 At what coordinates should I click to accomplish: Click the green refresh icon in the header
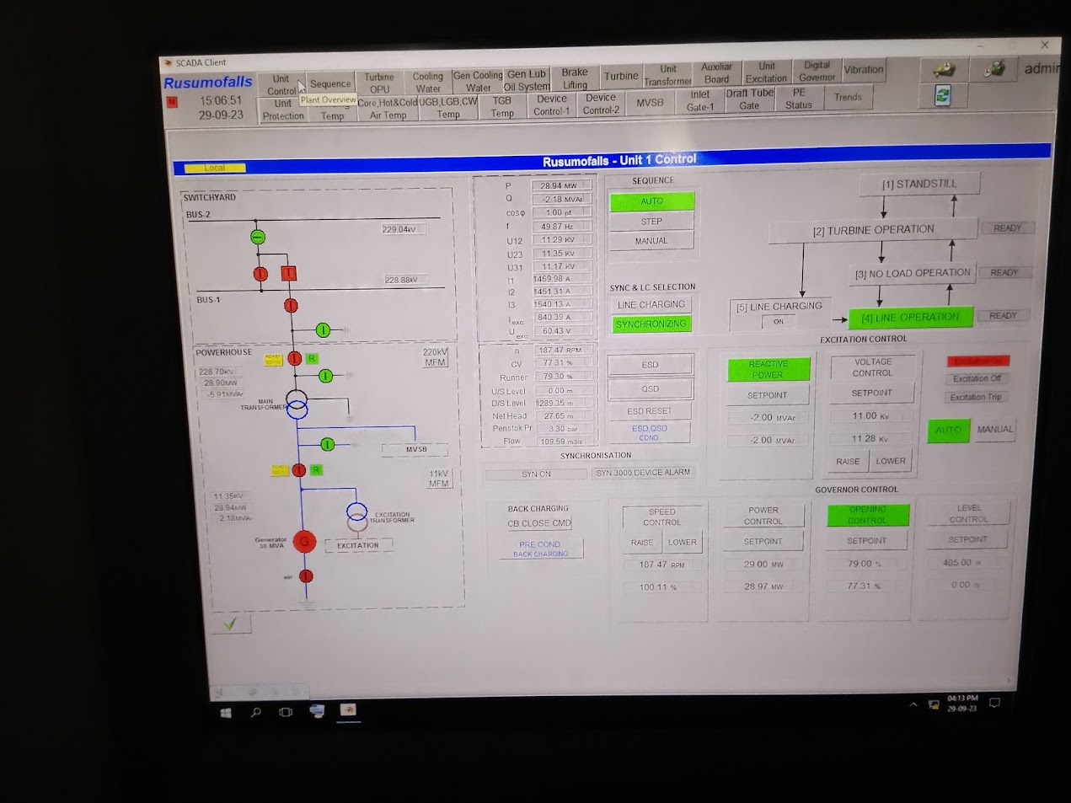click(x=943, y=96)
